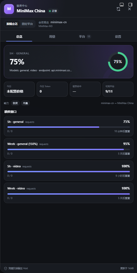The height and width of the screenshot is (273, 137).
Task: Click the Week · video quota row
Action: [68, 193]
